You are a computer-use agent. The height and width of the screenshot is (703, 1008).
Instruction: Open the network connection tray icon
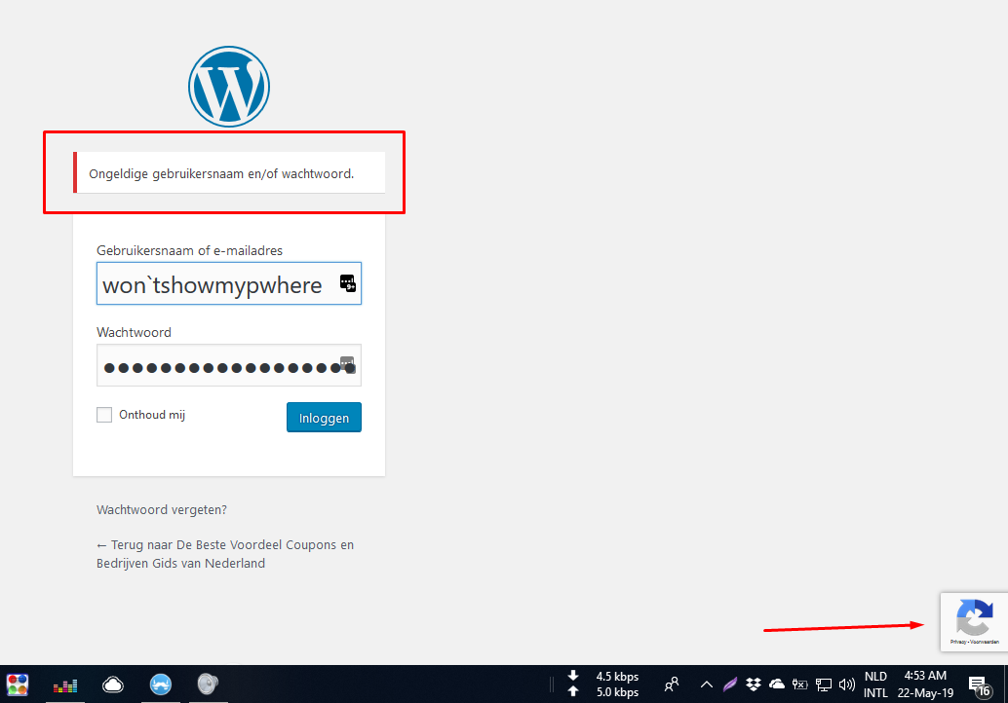[824, 684]
